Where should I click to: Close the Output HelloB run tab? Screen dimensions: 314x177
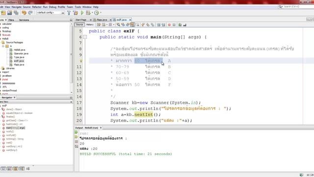click(101, 128)
